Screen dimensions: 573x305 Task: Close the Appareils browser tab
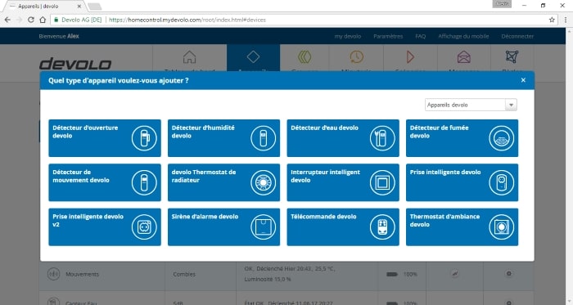79,7
